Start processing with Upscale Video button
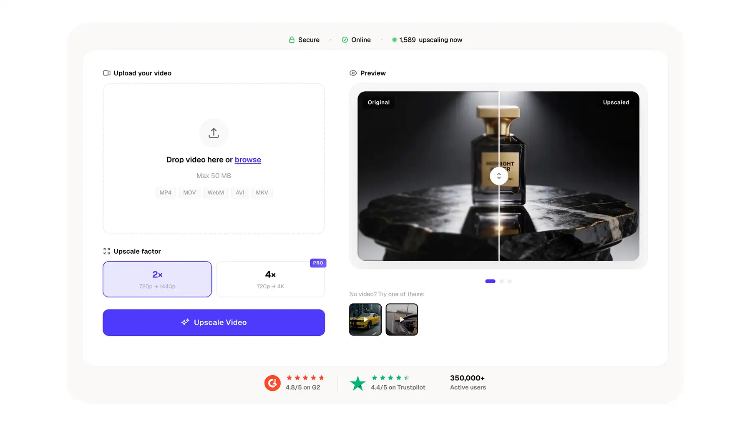The width and height of the screenshot is (750, 427). click(x=214, y=322)
